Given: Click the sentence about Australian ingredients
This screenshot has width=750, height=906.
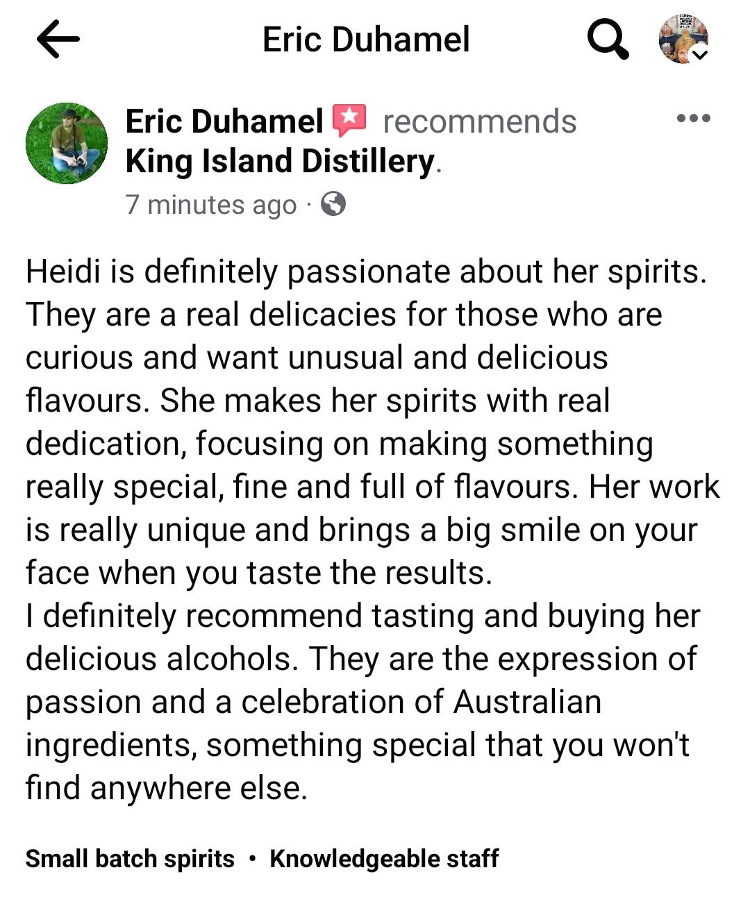Looking at the screenshot, I should point(312,702).
